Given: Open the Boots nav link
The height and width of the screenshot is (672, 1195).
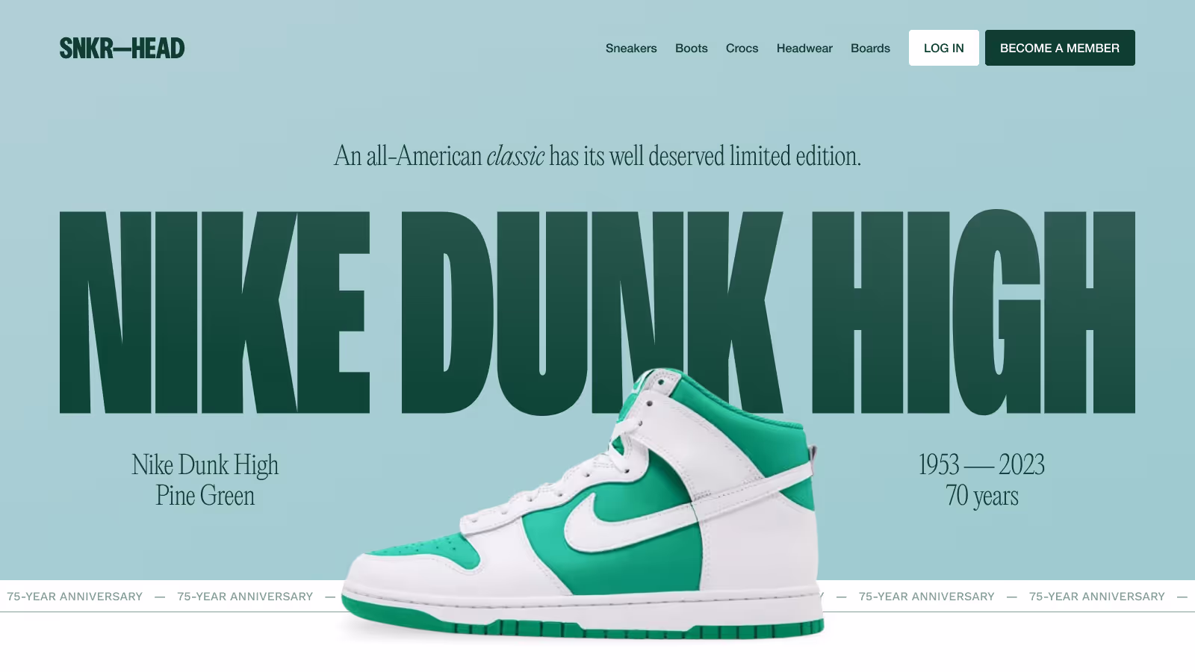Looking at the screenshot, I should coord(691,48).
